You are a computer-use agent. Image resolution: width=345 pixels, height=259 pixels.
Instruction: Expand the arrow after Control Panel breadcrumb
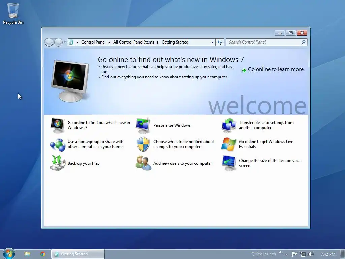109,42
